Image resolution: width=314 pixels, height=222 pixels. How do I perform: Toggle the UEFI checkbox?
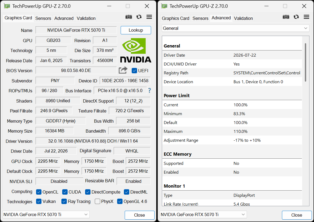tap(134, 71)
